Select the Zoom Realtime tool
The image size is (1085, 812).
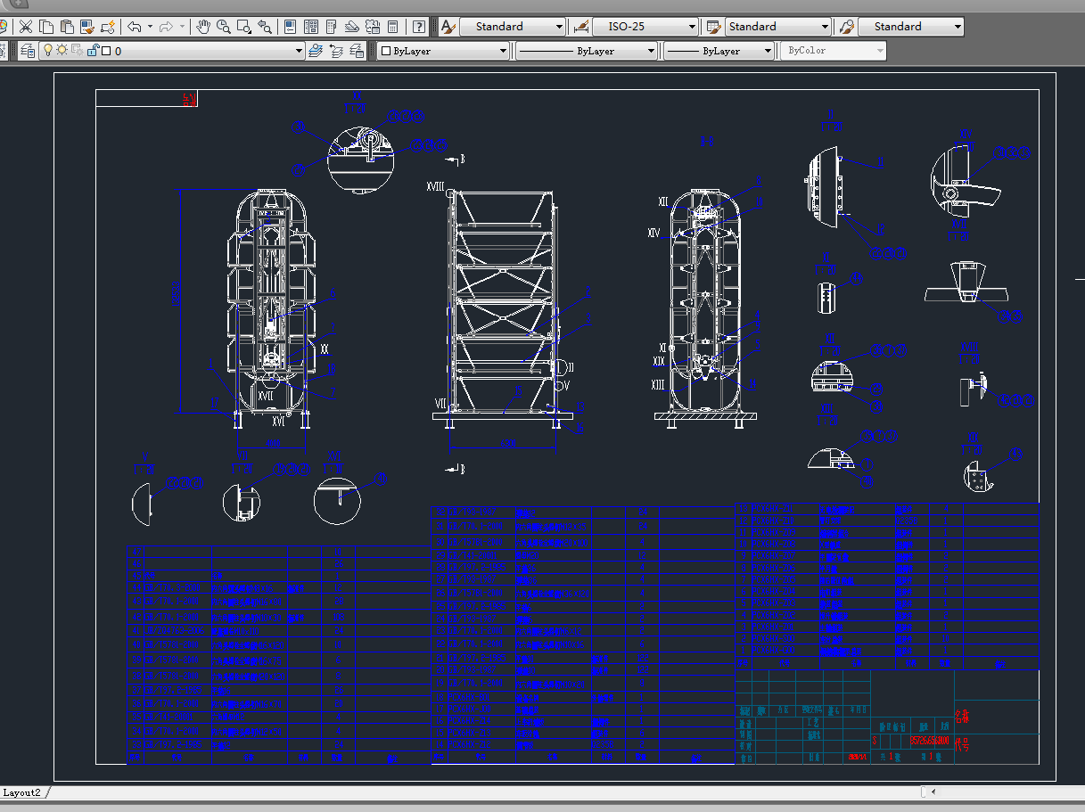click(x=224, y=27)
